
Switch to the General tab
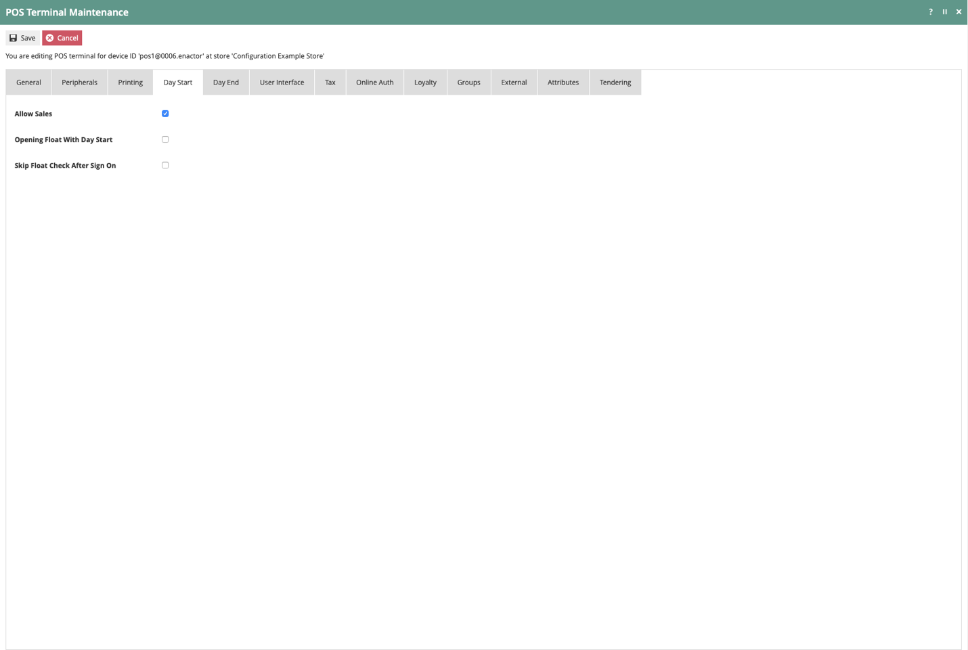(28, 83)
